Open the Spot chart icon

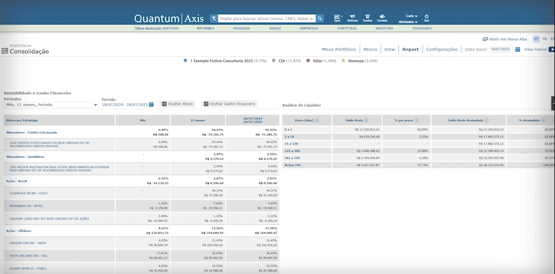coord(337,17)
